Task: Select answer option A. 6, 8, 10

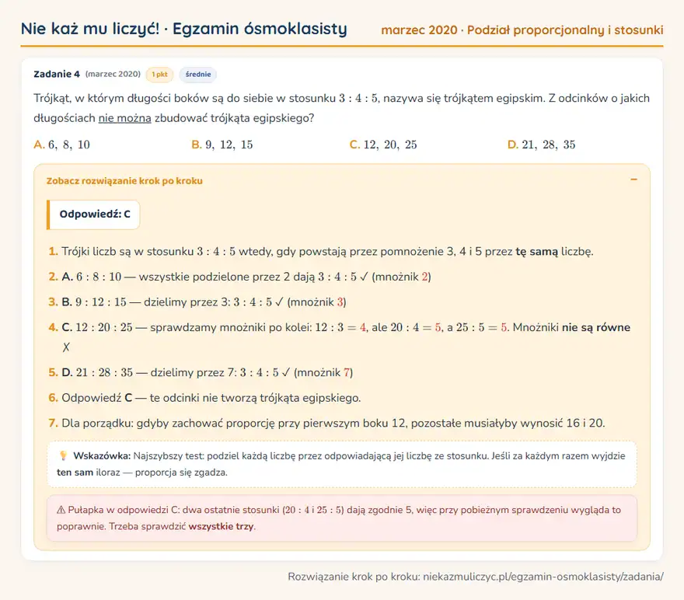Action: (x=61, y=145)
